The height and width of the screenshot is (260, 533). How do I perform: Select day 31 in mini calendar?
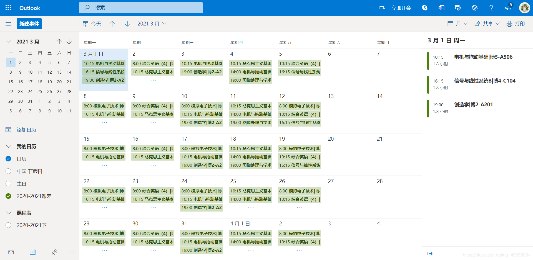point(30,101)
